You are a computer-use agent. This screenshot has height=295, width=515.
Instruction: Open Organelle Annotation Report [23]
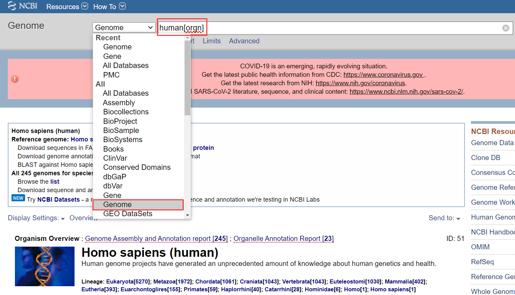284,239
